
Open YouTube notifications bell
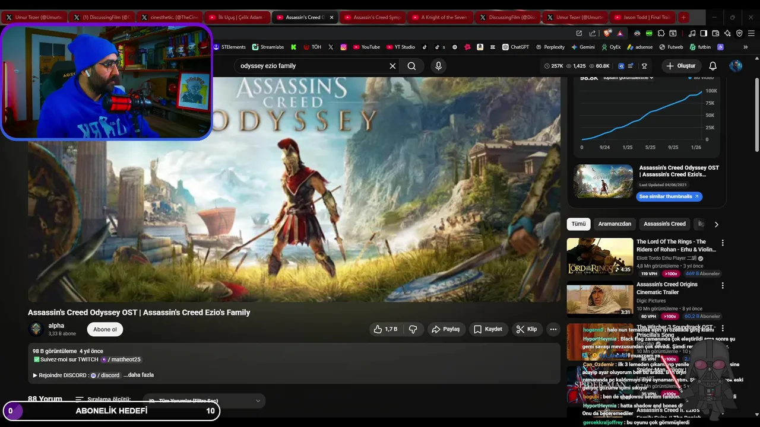(712, 66)
